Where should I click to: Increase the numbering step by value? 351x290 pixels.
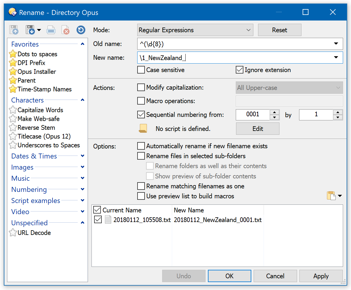tap(338, 112)
